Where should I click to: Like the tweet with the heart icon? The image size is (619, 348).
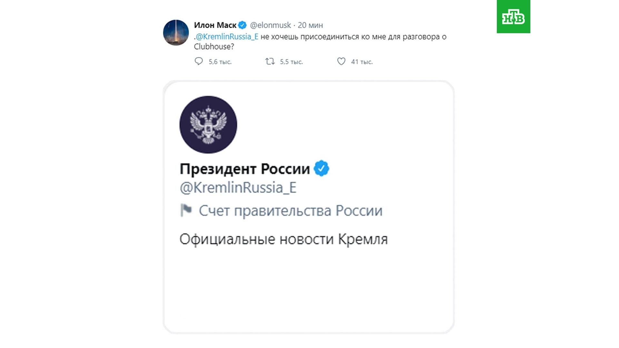[x=341, y=61]
